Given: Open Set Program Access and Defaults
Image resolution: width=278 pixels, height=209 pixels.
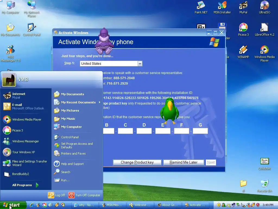Looking at the screenshot, I should point(77,145).
